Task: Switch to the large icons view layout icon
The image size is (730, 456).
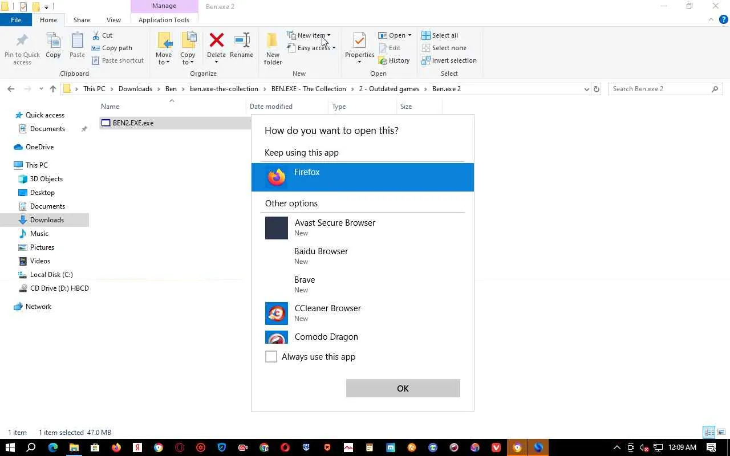Action: click(721, 432)
